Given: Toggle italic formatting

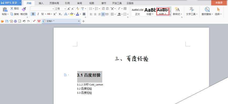Looking at the screenshot, I should tap(38, 14).
